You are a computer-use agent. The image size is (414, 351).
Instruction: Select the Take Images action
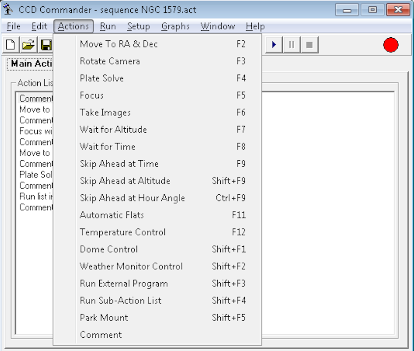coord(105,112)
